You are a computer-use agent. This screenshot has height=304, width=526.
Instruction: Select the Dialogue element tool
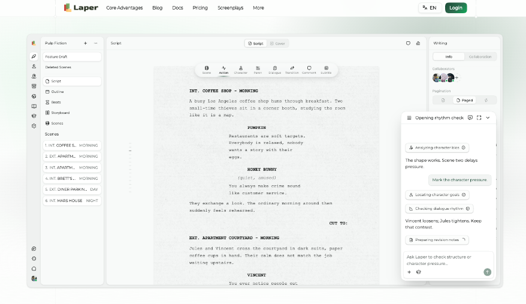point(275,70)
